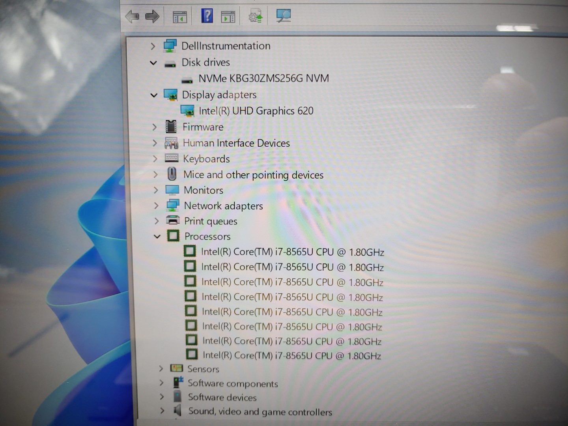This screenshot has height=426, width=568.
Task: Select the Keyboards label
Action: point(206,159)
